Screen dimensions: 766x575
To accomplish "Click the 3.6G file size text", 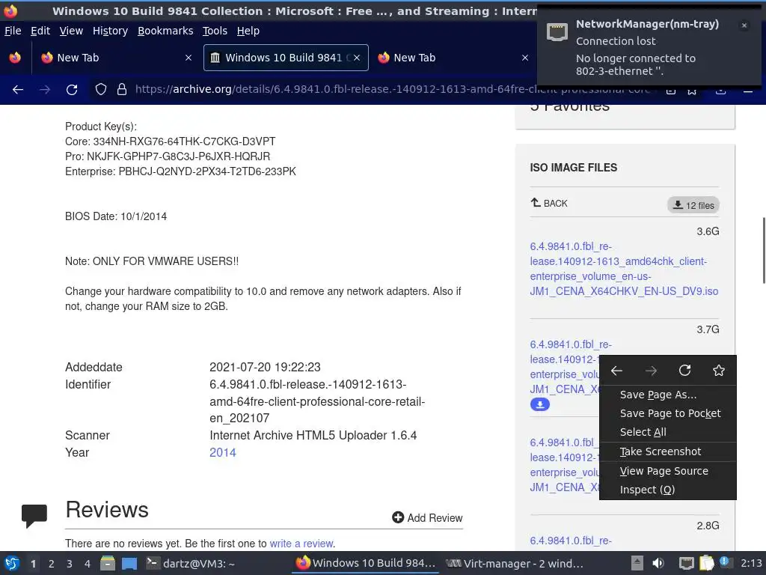I will [708, 231].
